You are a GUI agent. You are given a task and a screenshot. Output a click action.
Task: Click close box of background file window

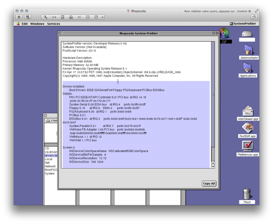click(x=46, y=115)
